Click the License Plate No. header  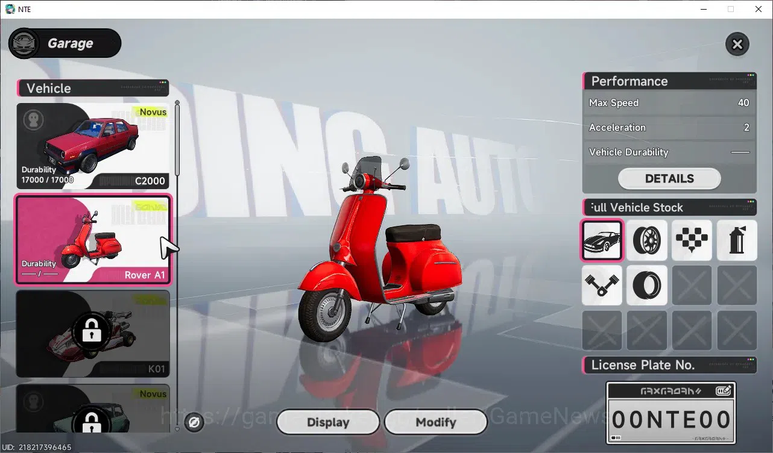click(x=669, y=365)
